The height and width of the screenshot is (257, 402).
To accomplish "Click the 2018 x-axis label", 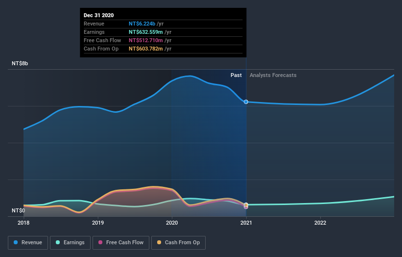I will pyautogui.click(x=24, y=223).
